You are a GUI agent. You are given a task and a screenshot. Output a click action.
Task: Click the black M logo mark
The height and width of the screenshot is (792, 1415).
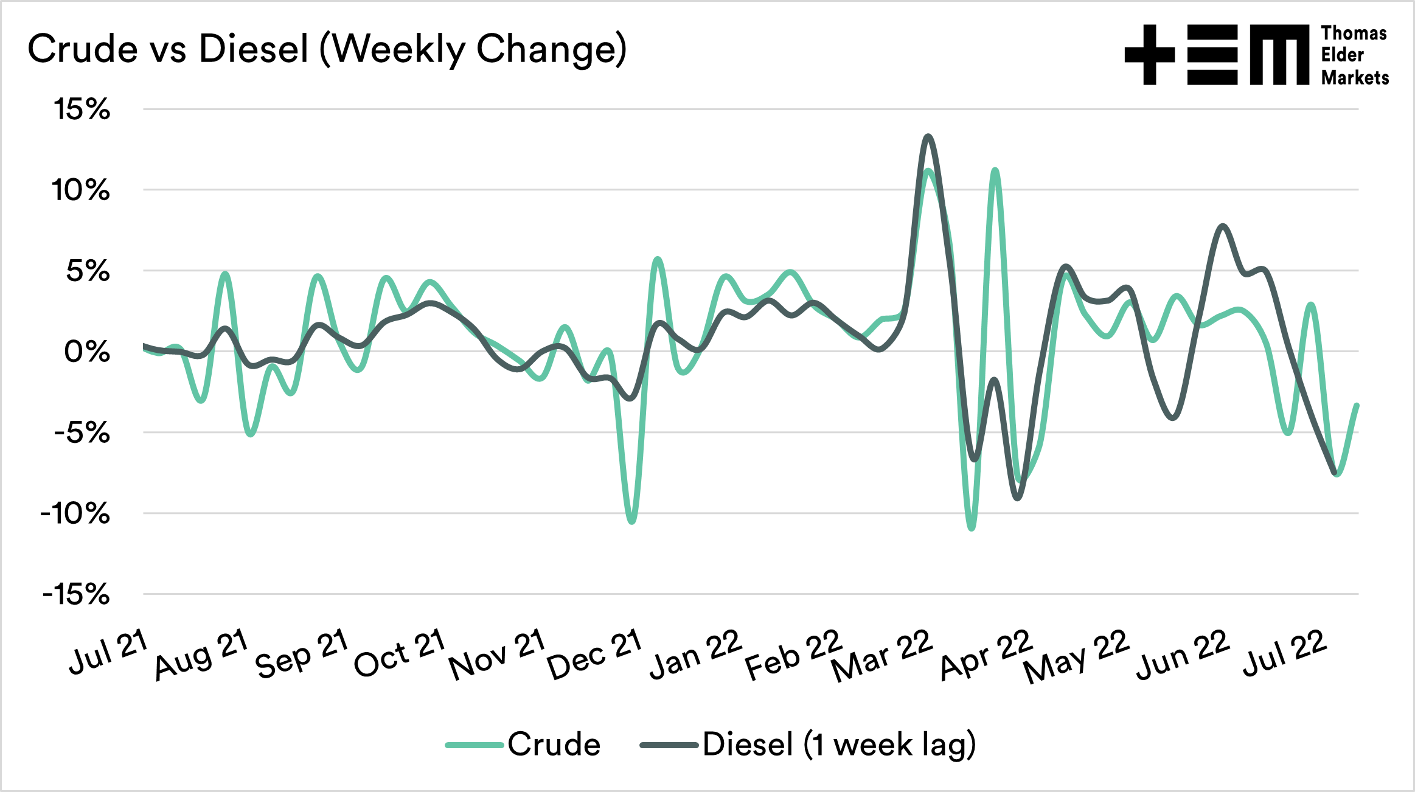pyautogui.click(x=1279, y=55)
